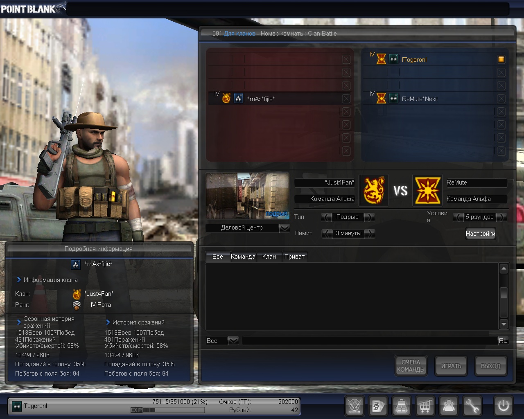Click the Настройки button
The image size is (524, 419).
(x=480, y=234)
